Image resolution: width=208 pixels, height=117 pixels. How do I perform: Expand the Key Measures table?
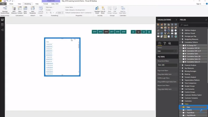180,68
